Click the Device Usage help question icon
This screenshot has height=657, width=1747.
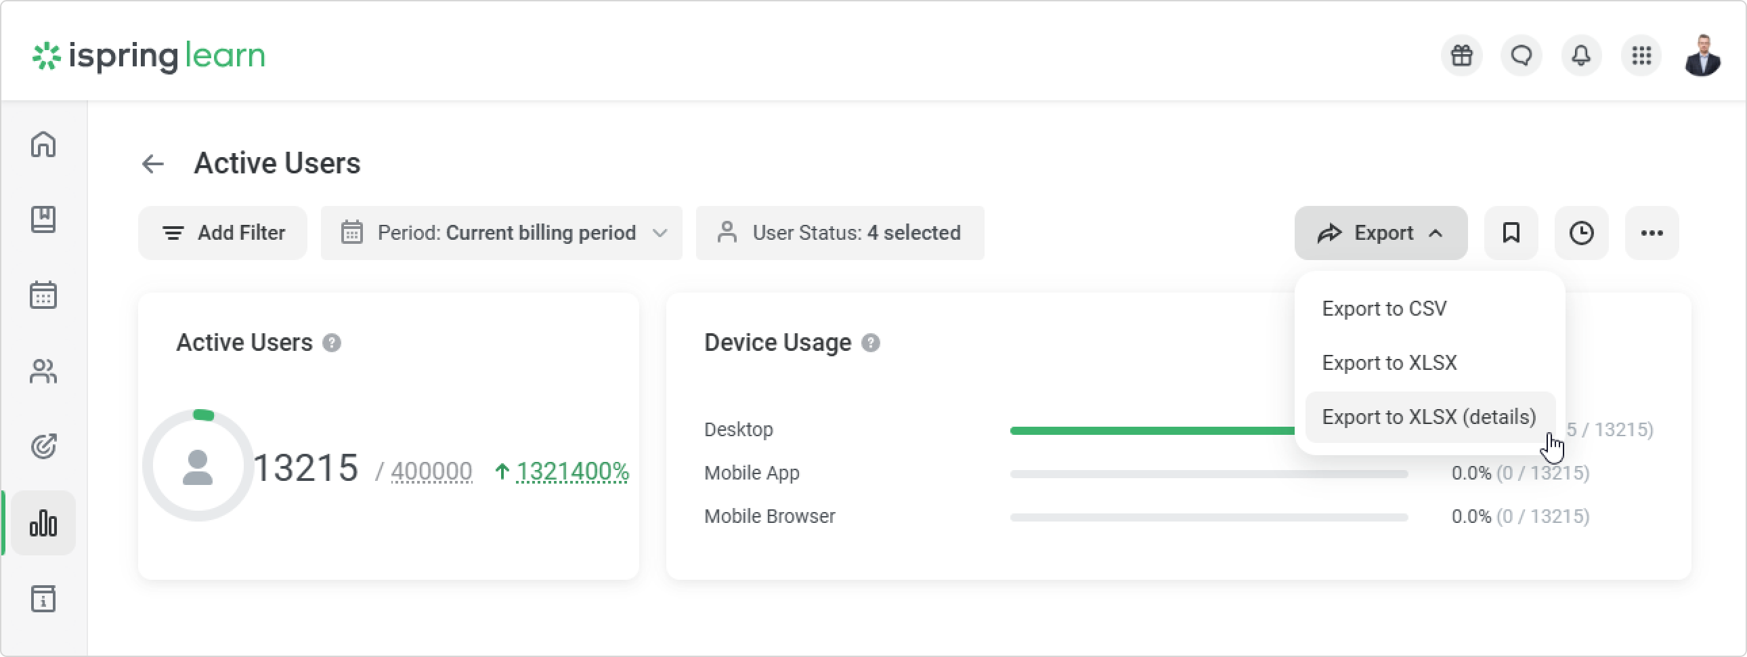(x=871, y=343)
